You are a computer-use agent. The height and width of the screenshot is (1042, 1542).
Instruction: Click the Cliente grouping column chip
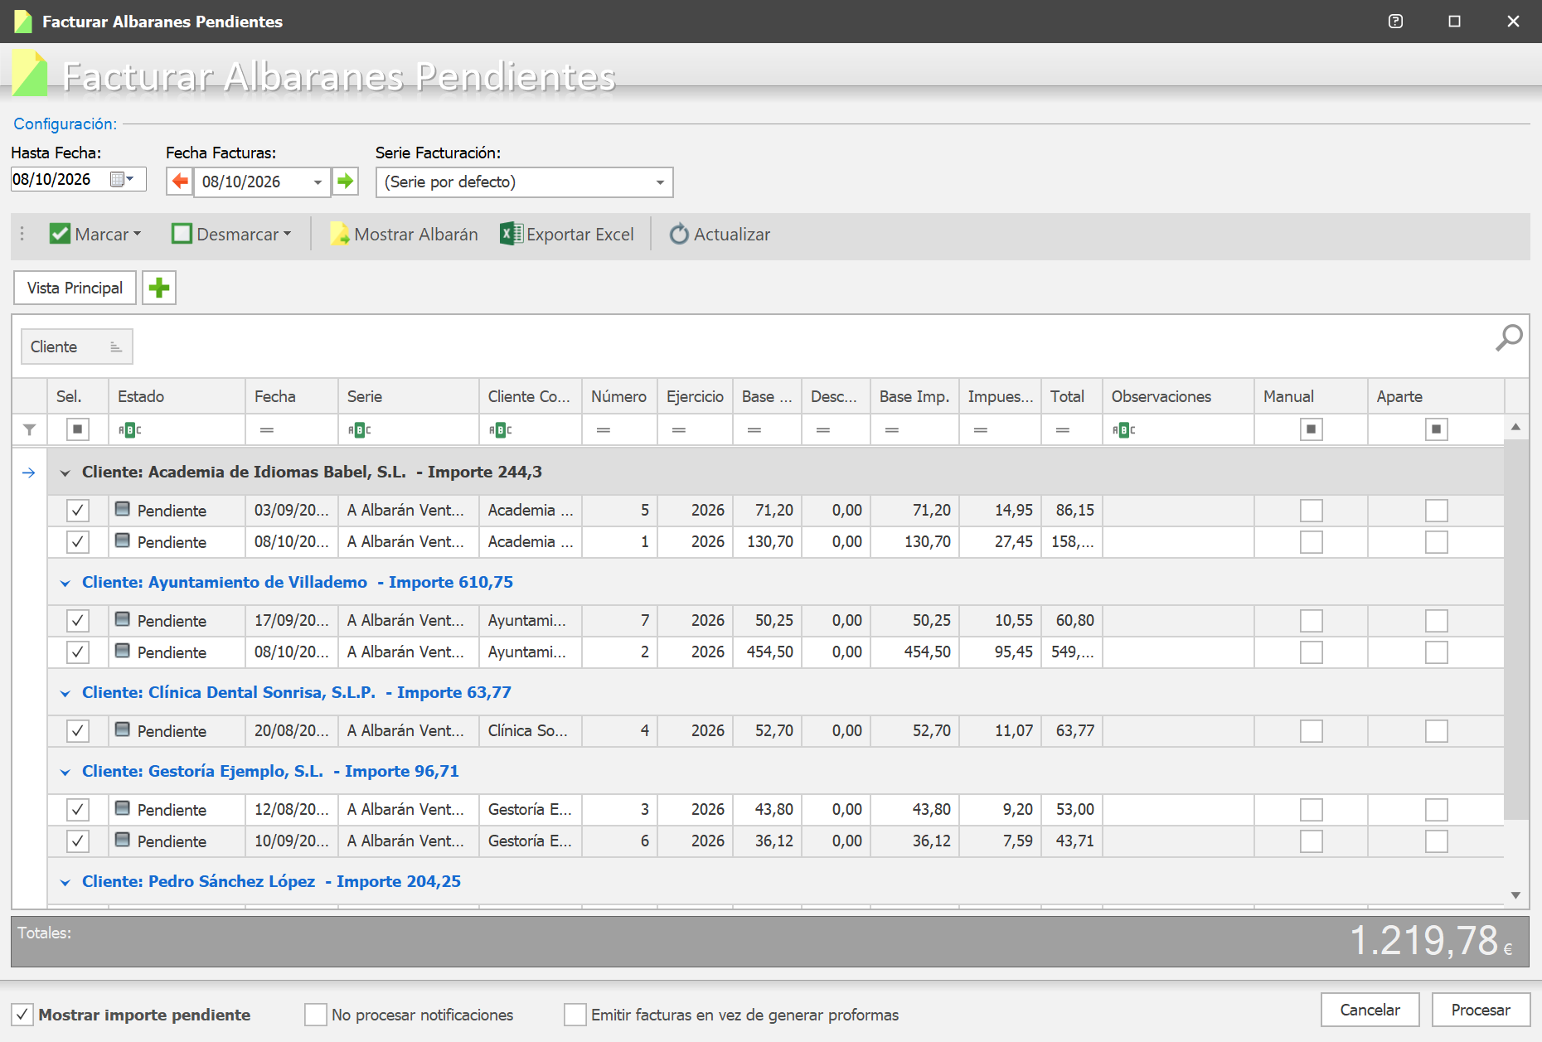(77, 347)
